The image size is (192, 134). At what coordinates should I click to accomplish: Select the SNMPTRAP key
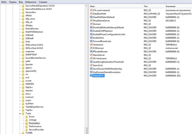tap(31, 55)
